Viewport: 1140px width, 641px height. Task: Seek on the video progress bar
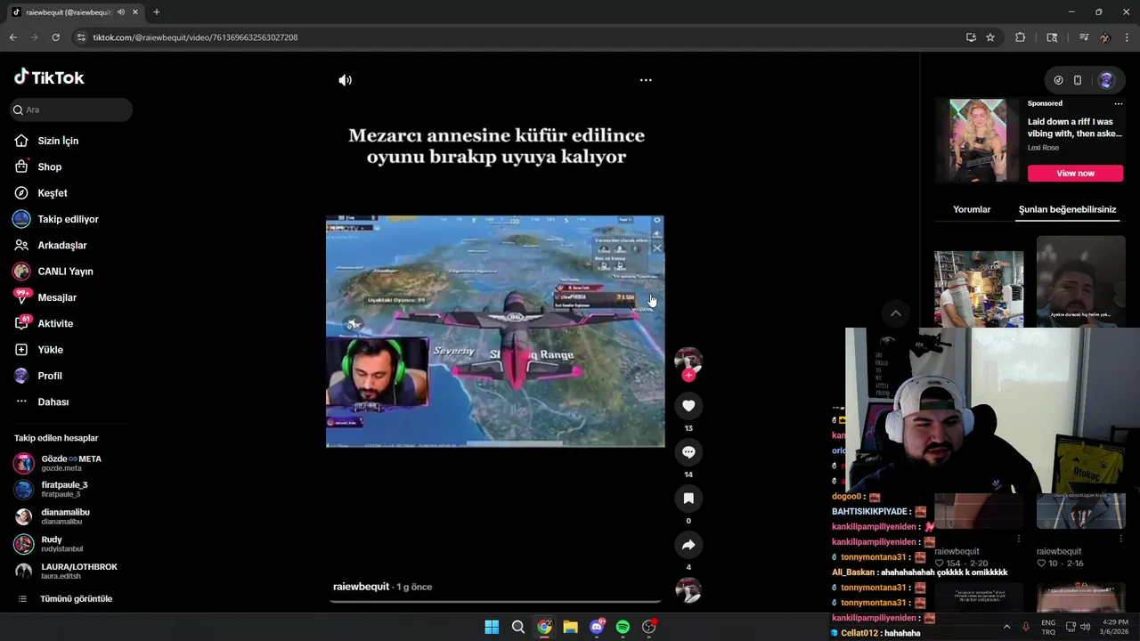pos(495,602)
